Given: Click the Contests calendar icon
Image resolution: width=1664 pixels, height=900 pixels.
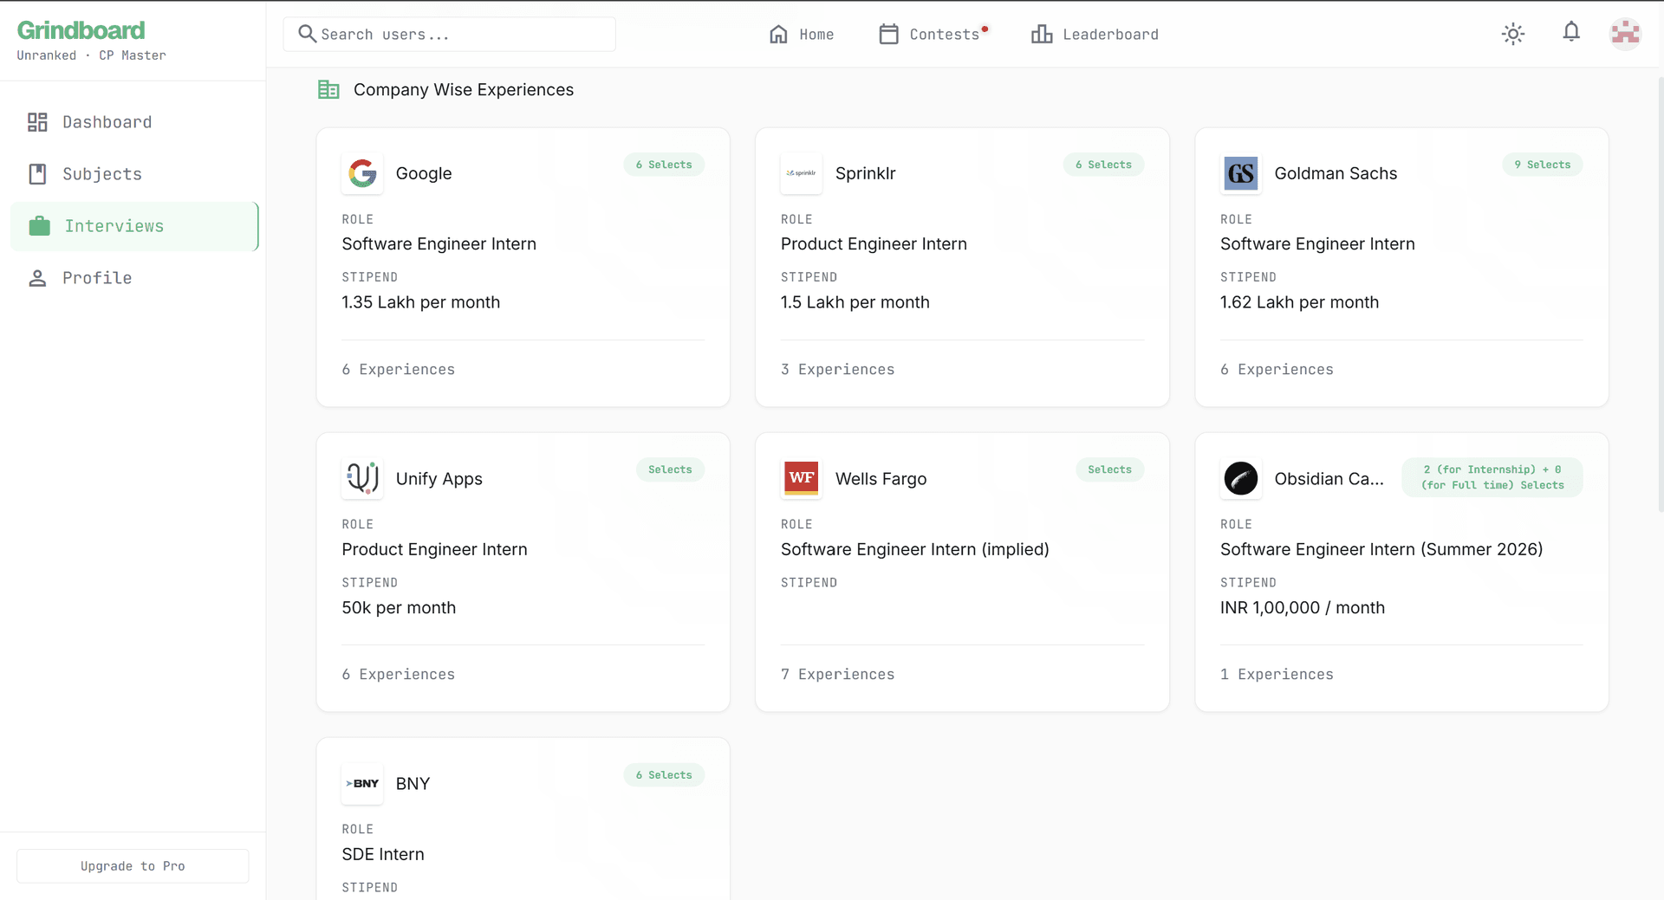Looking at the screenshot, I should pos(888,34).
